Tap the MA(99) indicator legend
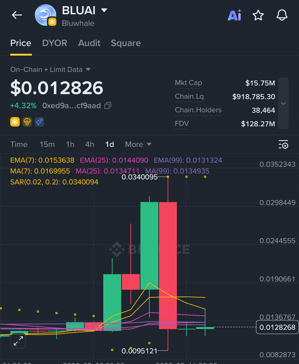The height and width of the screenshot is (364, 299). point(177,171)
